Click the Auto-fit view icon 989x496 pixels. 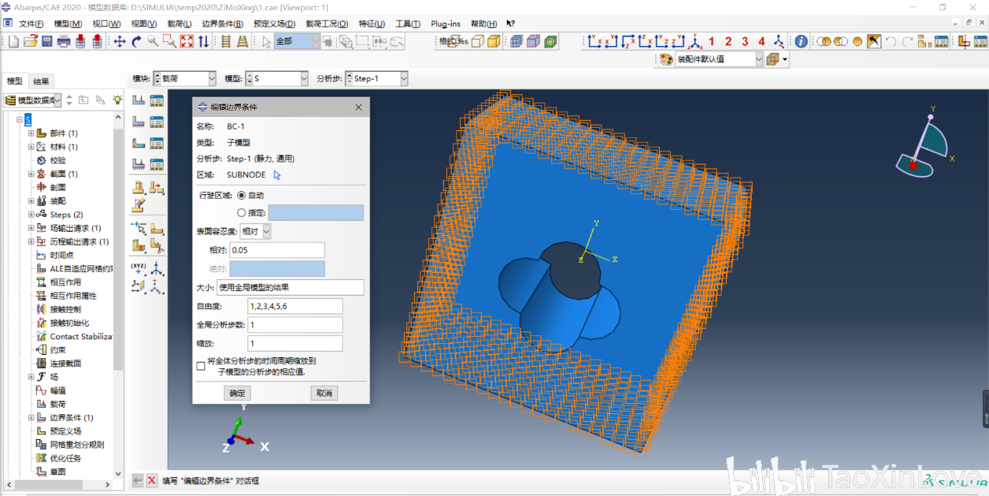point(186,41)
